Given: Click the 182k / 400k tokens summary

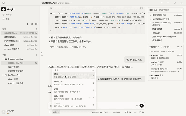Looking at the screenshot, I should (x=162, y=51).
